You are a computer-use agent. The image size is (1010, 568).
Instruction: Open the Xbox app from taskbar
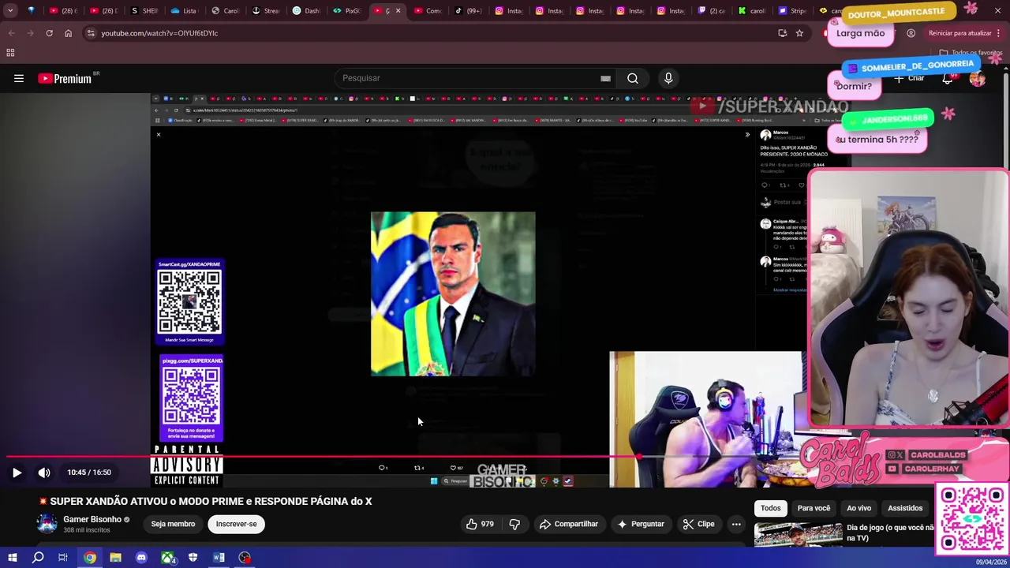[167, 558]
